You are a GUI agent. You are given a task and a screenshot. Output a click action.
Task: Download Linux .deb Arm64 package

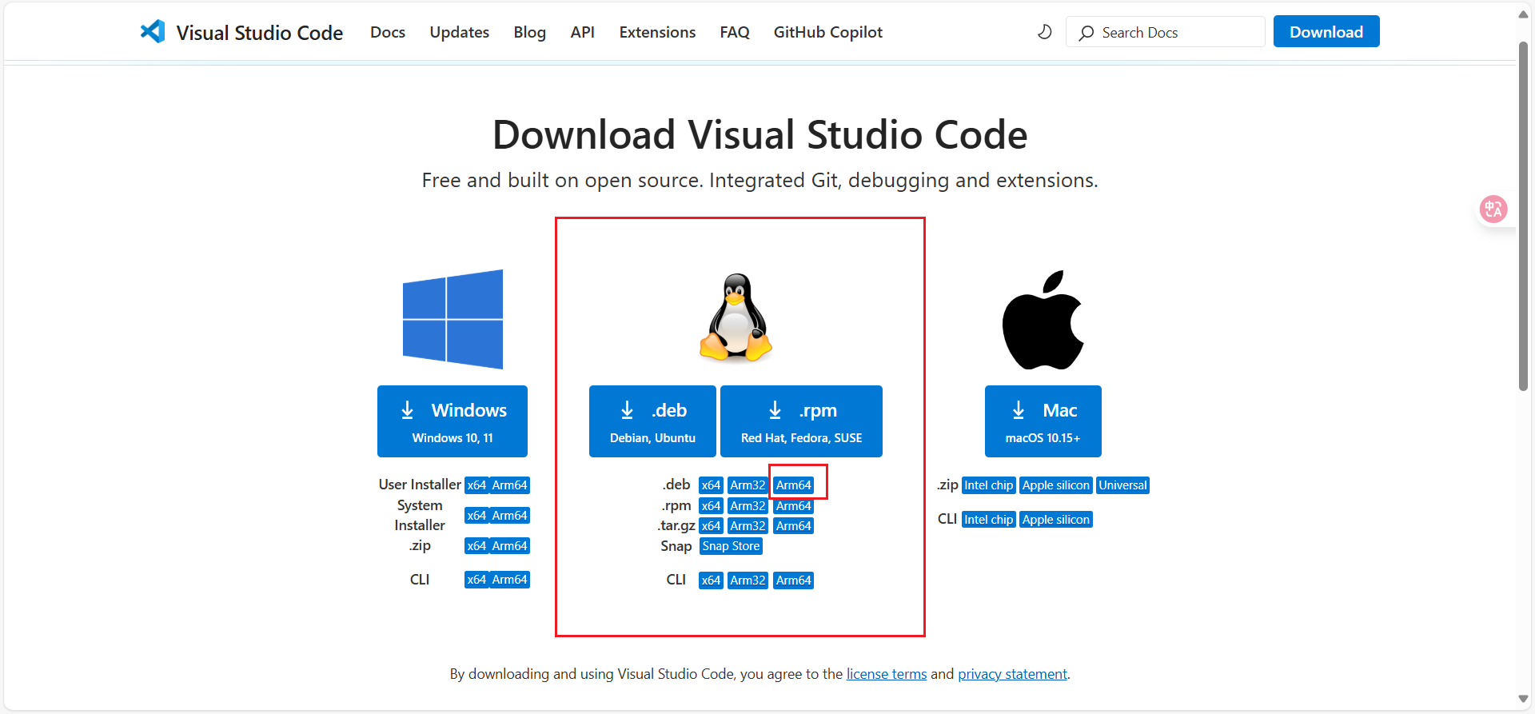coord(794,485)
